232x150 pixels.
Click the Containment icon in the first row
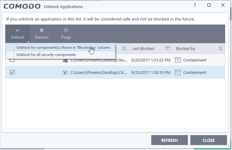coord(178,60)
